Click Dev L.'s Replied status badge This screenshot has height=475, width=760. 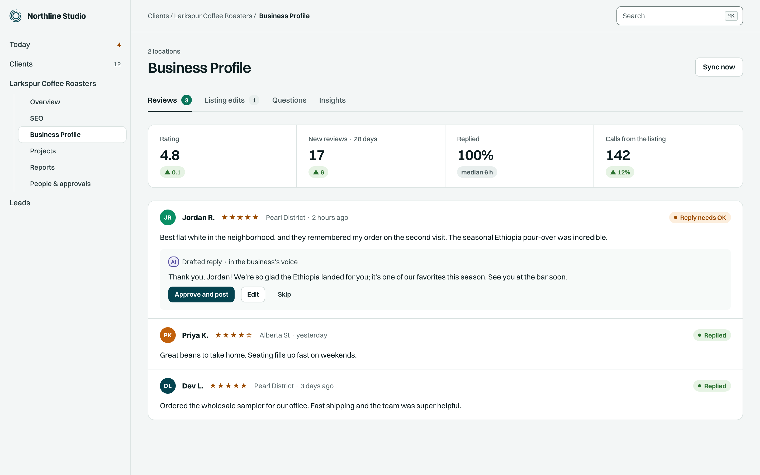[712, 386]
